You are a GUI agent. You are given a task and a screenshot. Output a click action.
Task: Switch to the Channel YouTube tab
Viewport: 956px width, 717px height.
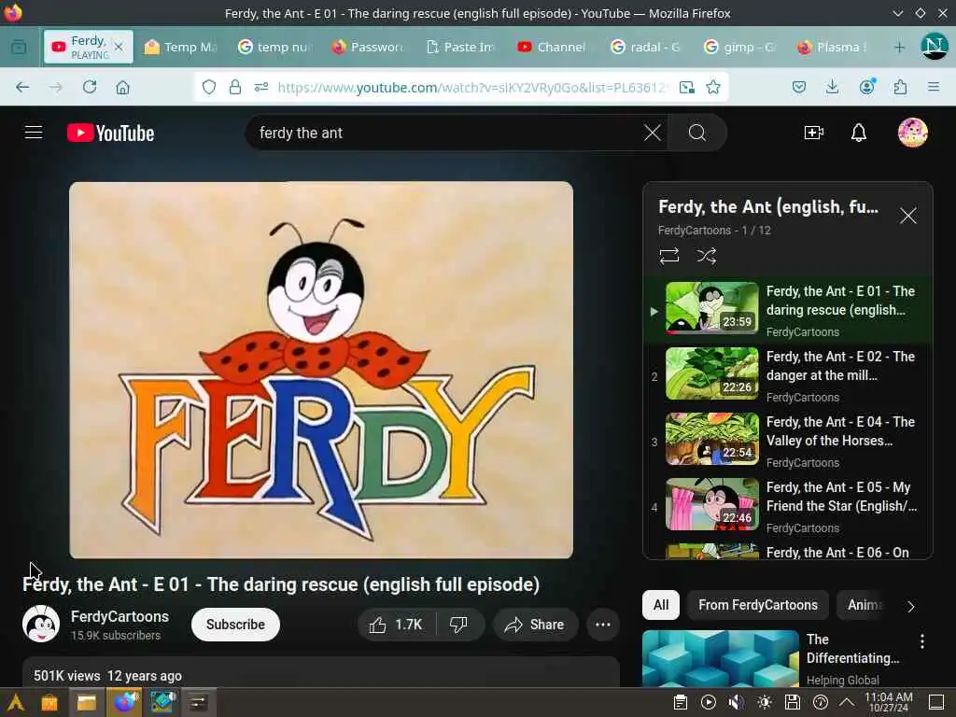554,47
